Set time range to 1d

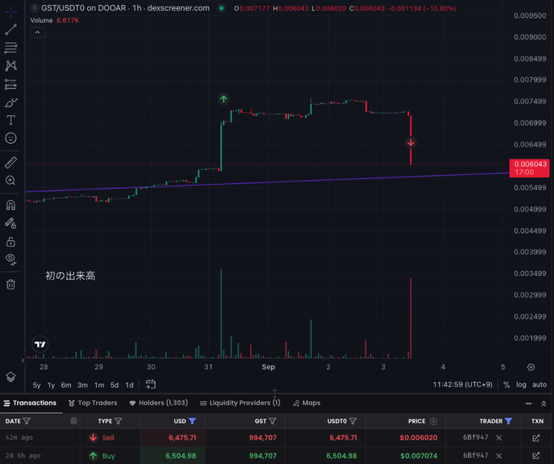(130, 385)
